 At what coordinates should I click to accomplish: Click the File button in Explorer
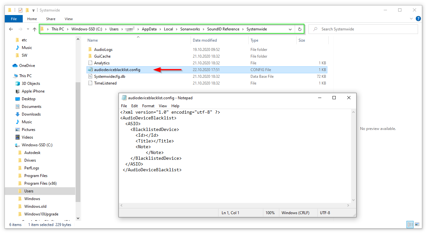pos(14,19)
